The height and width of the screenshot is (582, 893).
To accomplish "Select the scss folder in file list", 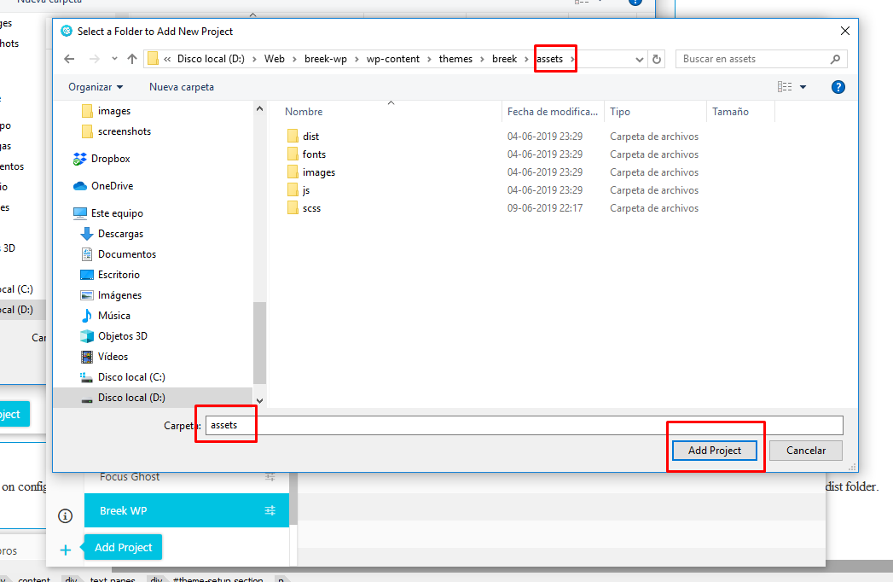I will click(x=311, y=208).
